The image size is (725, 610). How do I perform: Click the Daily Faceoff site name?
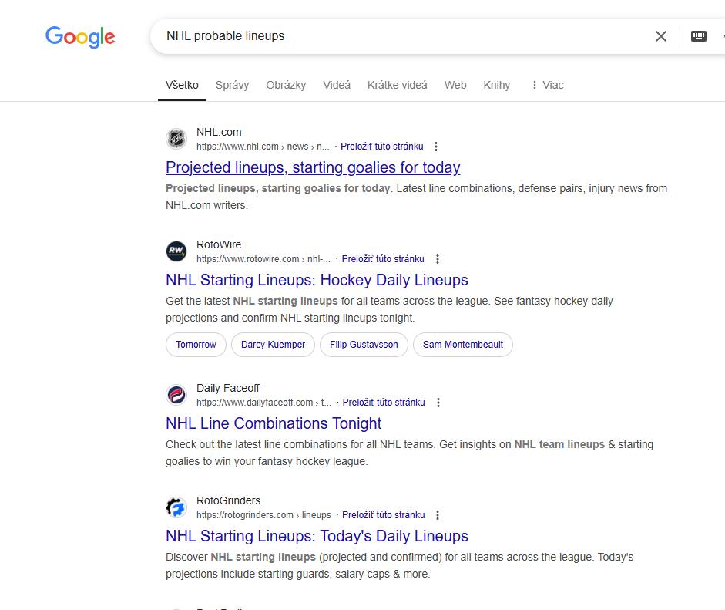[x=228, y=388]
